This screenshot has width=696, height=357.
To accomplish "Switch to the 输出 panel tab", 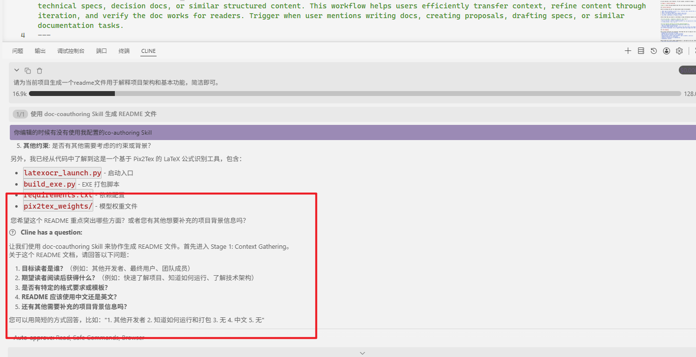I will (40, 51).
